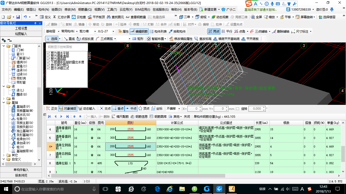Click 报表预览 button

21,175
